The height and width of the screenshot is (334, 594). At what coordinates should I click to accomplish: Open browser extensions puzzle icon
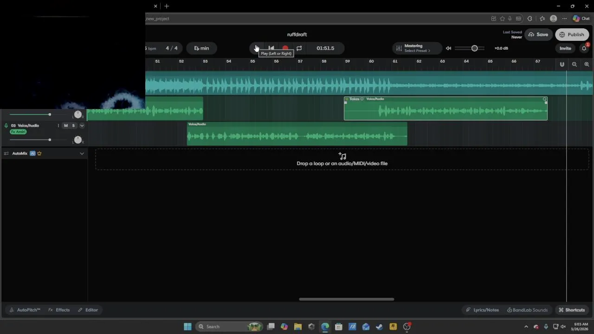click(x=529, y=19)
